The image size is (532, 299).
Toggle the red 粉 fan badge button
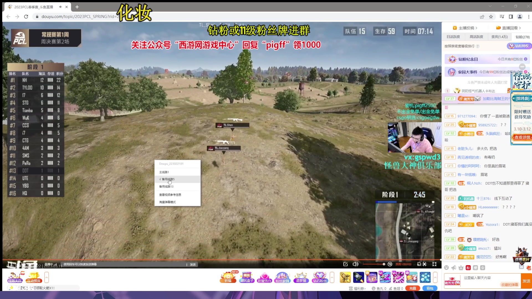pos(468,268)
